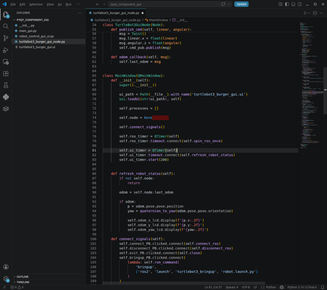327x290 pixels.
Task: Open the Go menu
Action: pyautogui.click(x=60, y=4)
